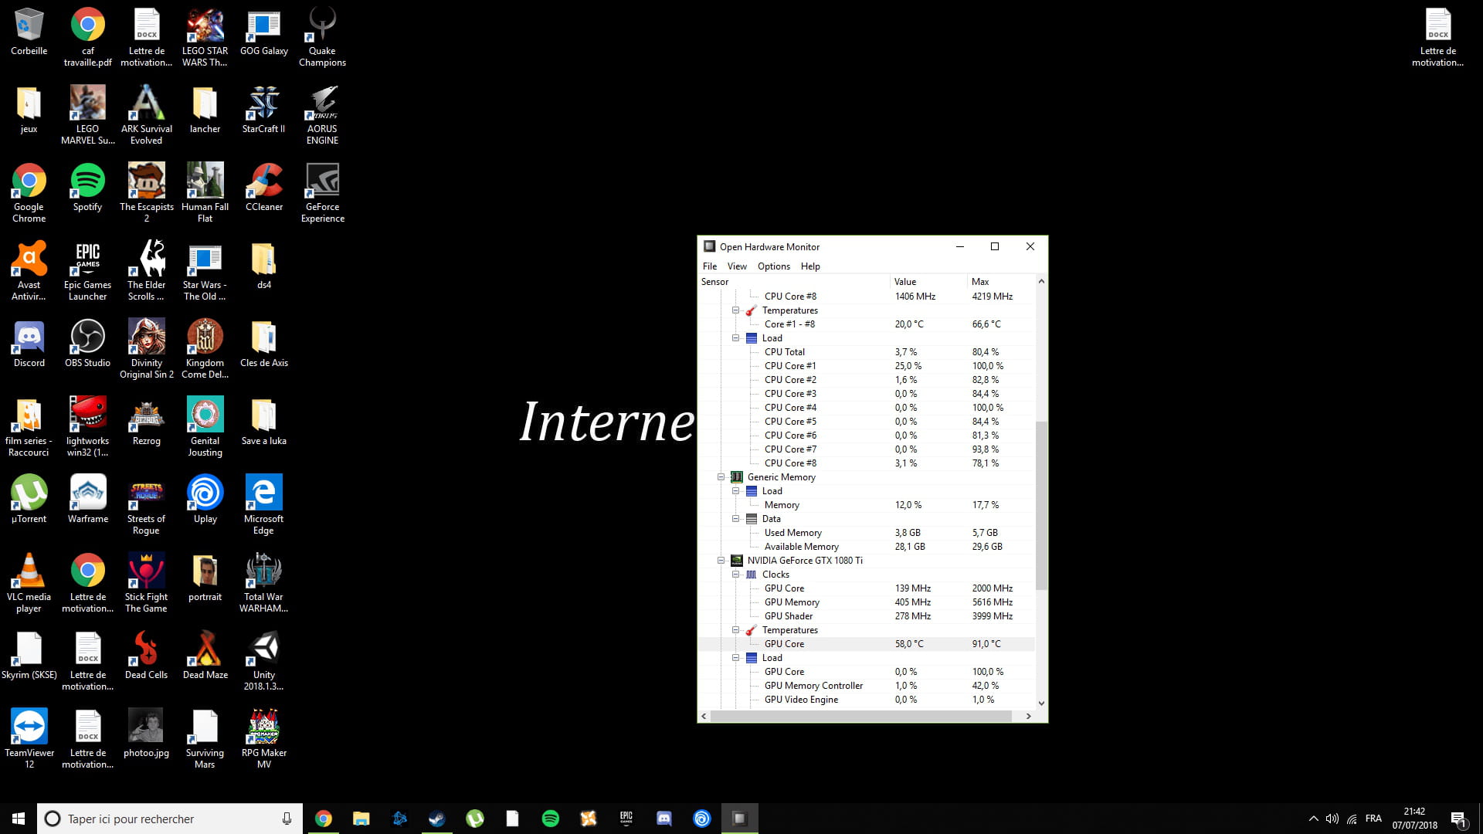Open TeamViewer 12 desktop shortcut
This screenshot has height=834, width=1483.
pyautogui.click(x=29, y=738)
